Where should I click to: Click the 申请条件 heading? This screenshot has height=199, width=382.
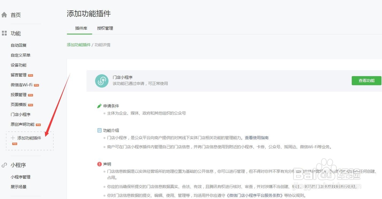(x=111, y=106)
